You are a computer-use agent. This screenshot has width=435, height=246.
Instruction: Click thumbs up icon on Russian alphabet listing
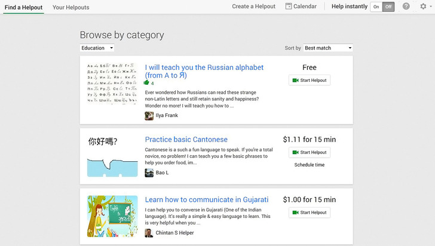147,84
